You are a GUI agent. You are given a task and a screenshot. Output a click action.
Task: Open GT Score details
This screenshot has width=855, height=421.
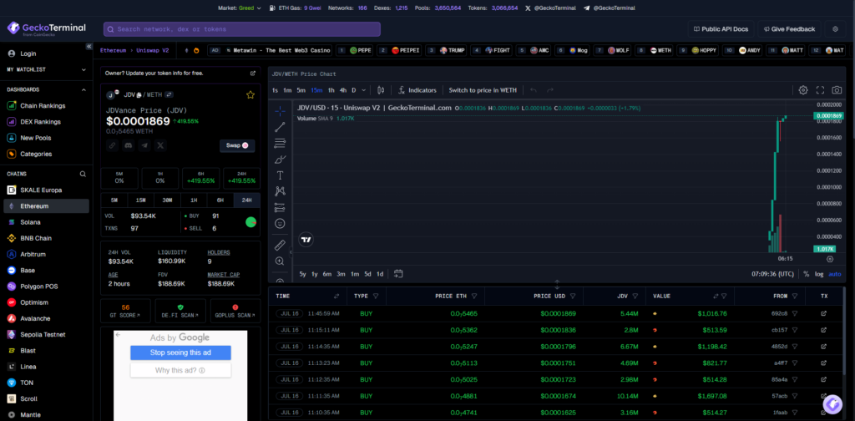tap(125, 311)
